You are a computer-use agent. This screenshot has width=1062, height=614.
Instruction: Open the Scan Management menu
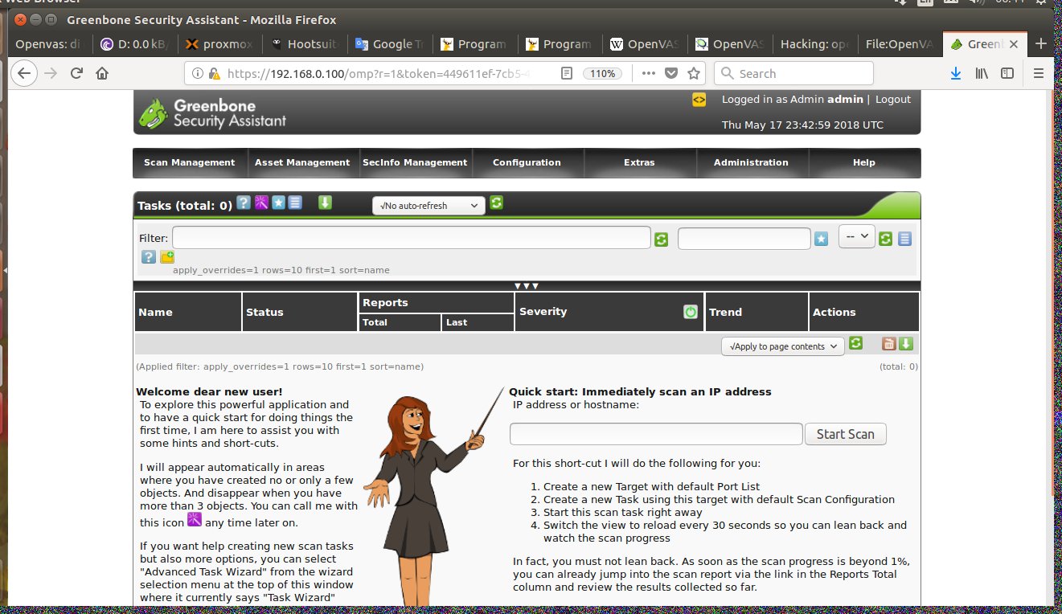coord(190,162)
